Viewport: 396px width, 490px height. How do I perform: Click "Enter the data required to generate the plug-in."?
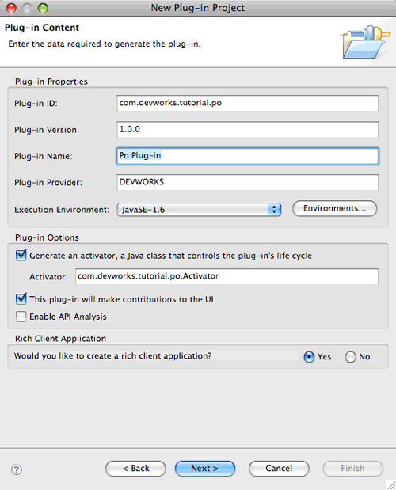pos(105,44)
